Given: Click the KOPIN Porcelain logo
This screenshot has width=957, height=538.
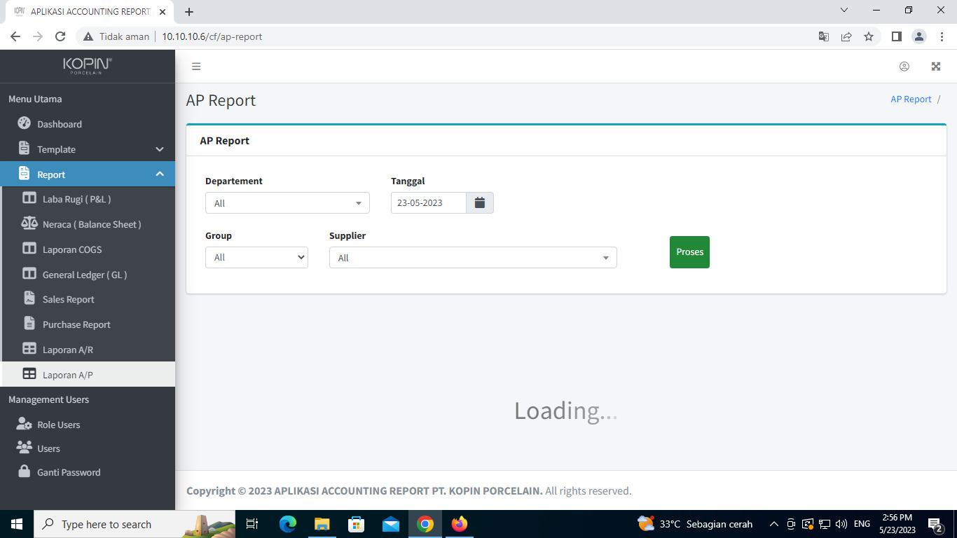Looking at the screenshot, I should click(88, 66).
